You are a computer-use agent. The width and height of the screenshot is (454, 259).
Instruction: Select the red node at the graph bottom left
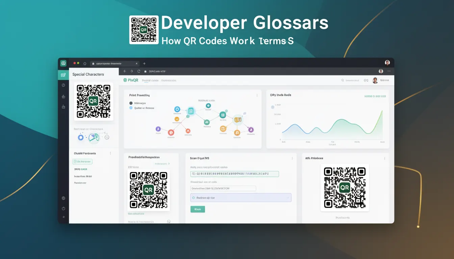[x=171, y=133]
